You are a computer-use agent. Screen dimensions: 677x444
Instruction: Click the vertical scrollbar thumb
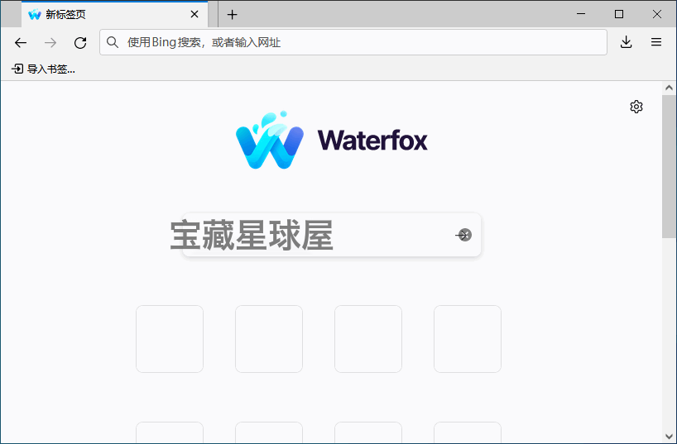(670, 166)
